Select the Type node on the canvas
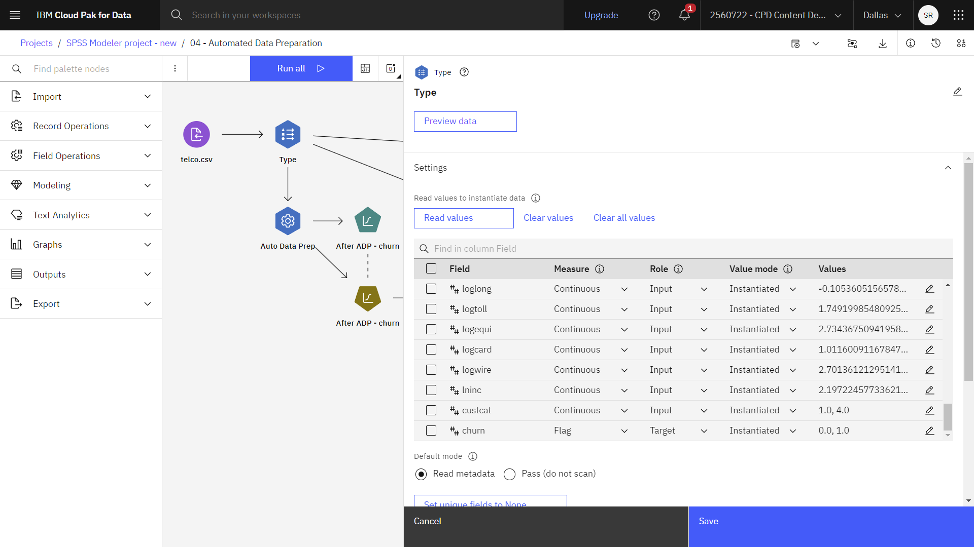This screenshot has width=974, height=547. pos(288,135)
